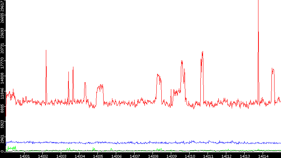Click the 14:14 time axis label

point(263,156)
